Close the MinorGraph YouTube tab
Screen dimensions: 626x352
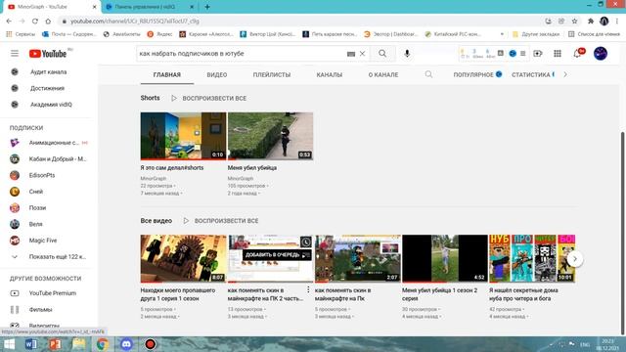(x=94, y=7)
